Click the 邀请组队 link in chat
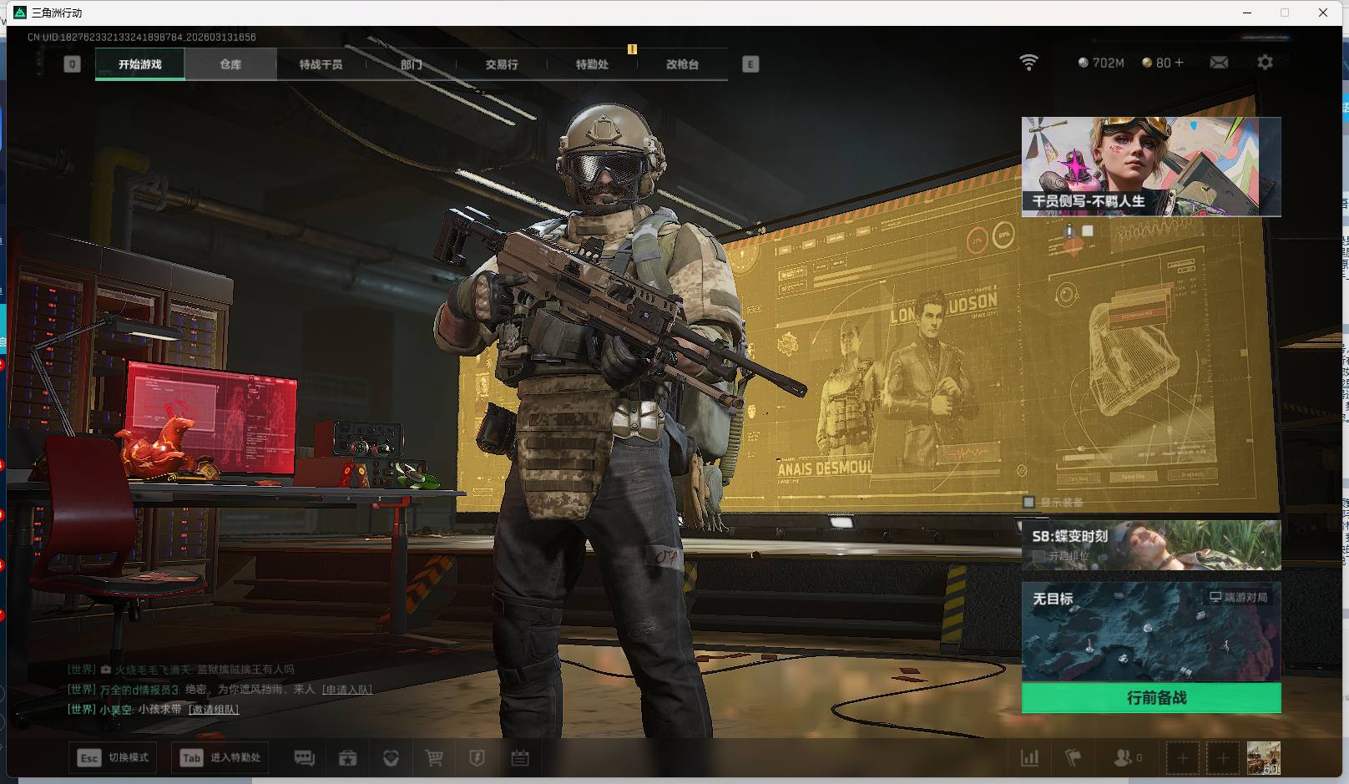 (x=214, y=710)
